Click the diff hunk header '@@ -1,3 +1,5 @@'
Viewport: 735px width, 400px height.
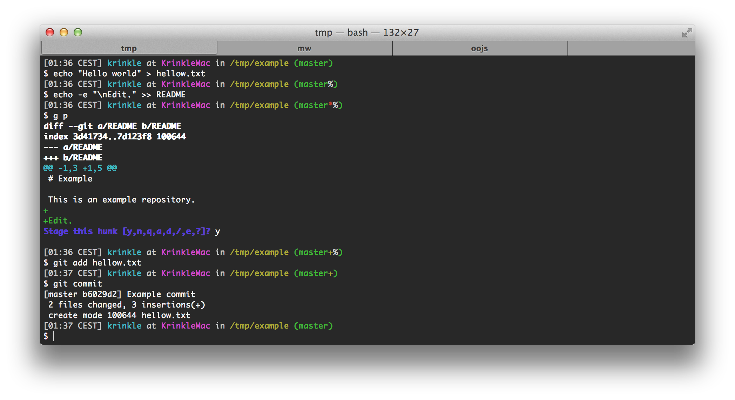(x=80, y=168)
